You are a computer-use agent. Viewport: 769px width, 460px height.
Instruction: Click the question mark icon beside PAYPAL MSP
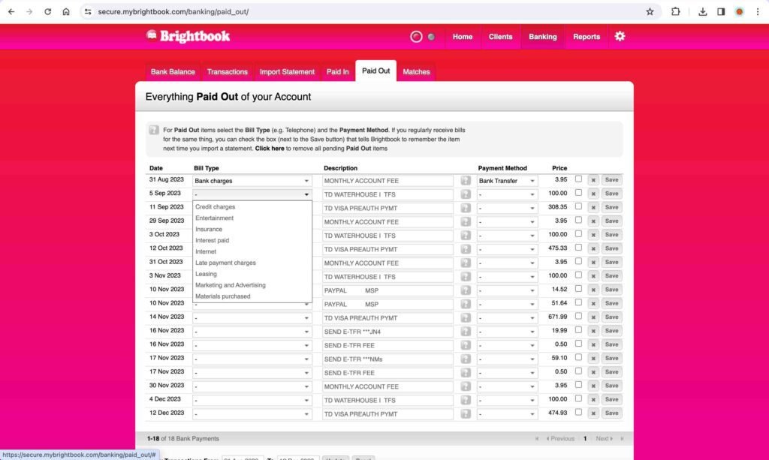point(465,290)
